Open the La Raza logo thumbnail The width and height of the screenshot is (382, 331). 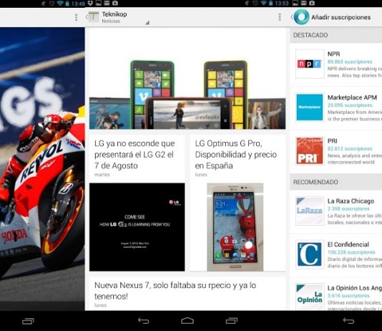310,211
